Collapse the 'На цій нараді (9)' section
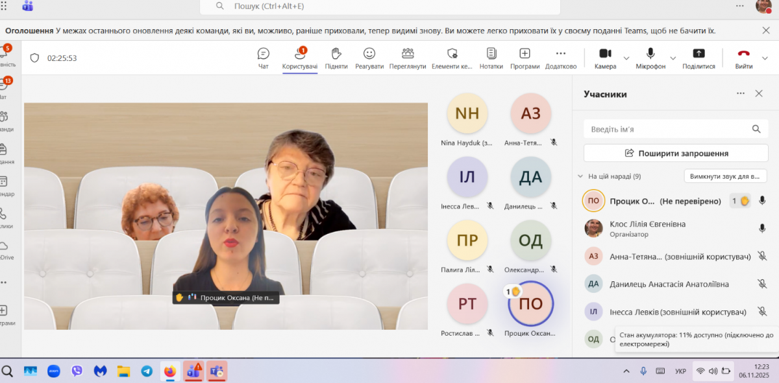The image size is (779, 383). [x=580, y=176]
